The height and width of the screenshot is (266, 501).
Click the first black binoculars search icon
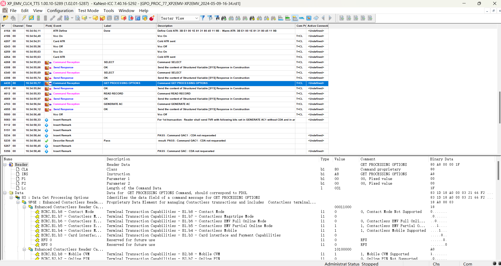point(224,18)
